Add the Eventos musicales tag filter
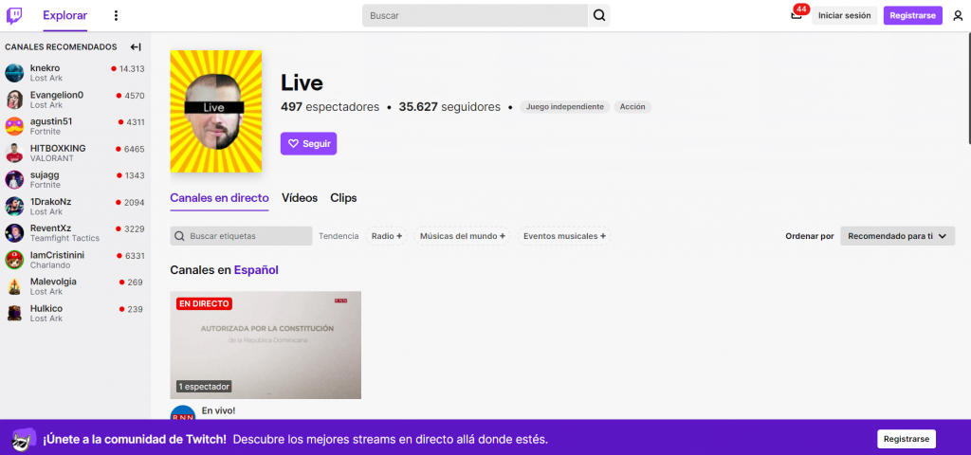971x455 pixels. coord(564,236)
